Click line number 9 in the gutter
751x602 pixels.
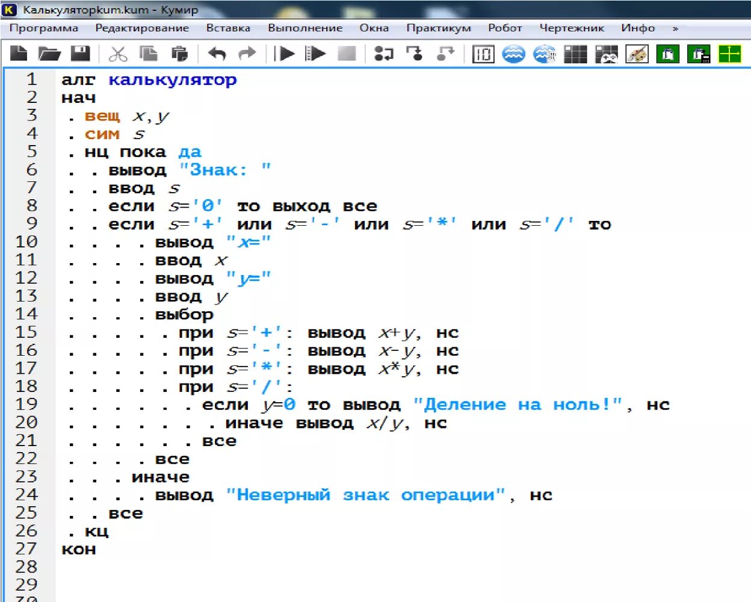pyautogui.click(x=31, y=224)
